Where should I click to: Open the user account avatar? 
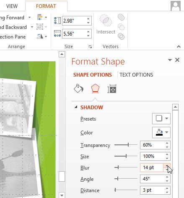tap(176, 6)
